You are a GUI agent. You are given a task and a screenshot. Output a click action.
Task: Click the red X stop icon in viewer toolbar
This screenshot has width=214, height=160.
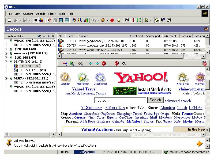[x=104, y=63]
